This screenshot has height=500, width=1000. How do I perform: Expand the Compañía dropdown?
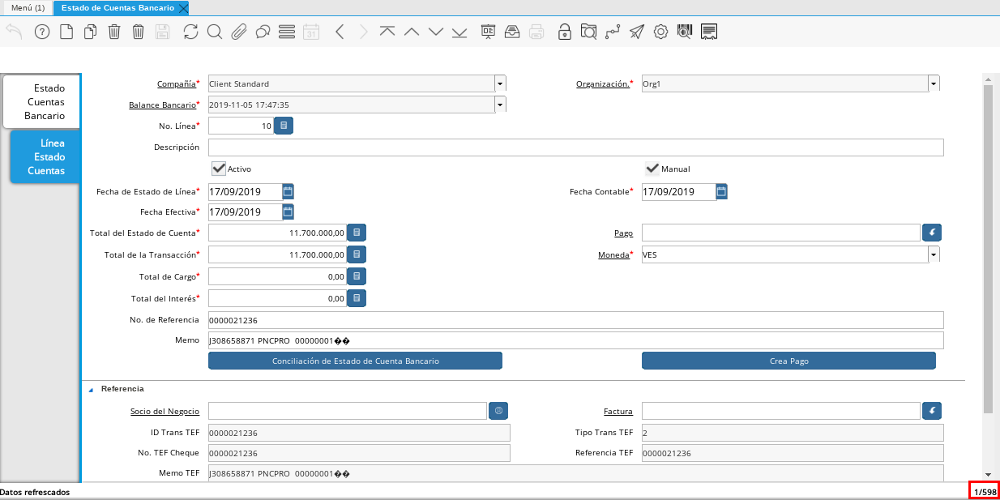click(x=500, y=83)
